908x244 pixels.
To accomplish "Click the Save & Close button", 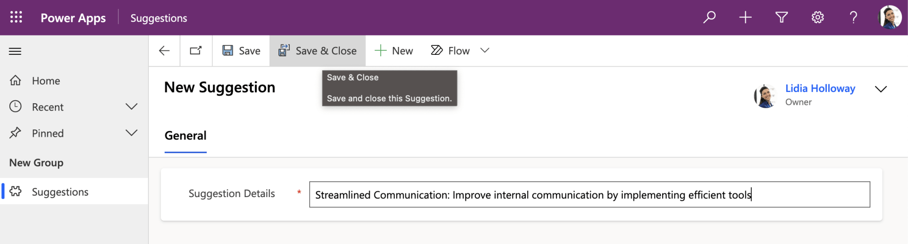I will pos(318,50).
